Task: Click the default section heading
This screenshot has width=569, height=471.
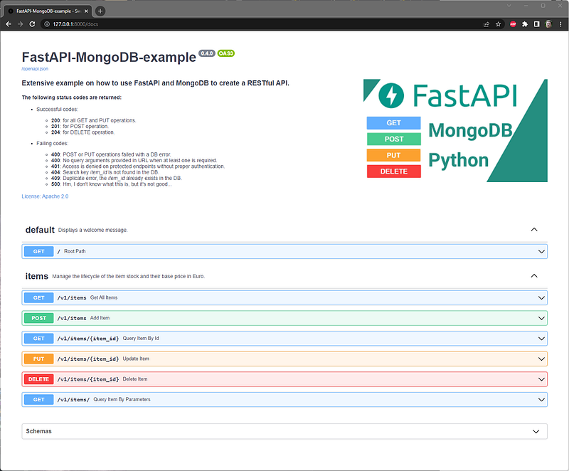Action: click(x=40, y=230)
